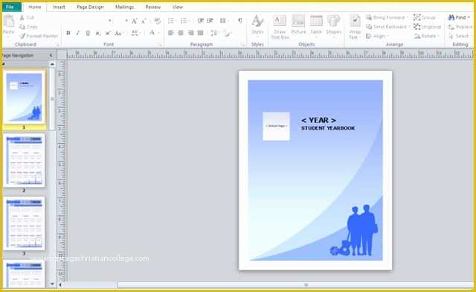The height and width of the screenshot is (292, 476).
Task: Open the File tab
Action: [x=11, y=7]
